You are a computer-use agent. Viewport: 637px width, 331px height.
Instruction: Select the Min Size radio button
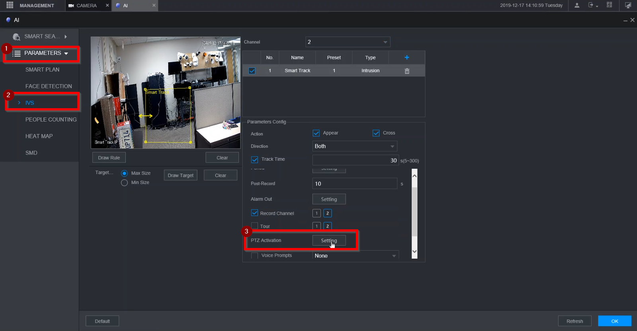click(x=124, y=183)
